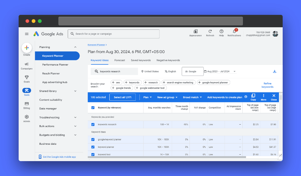301x176 pixels.
Task: Expand Shared library section
Action: (75, 91)
